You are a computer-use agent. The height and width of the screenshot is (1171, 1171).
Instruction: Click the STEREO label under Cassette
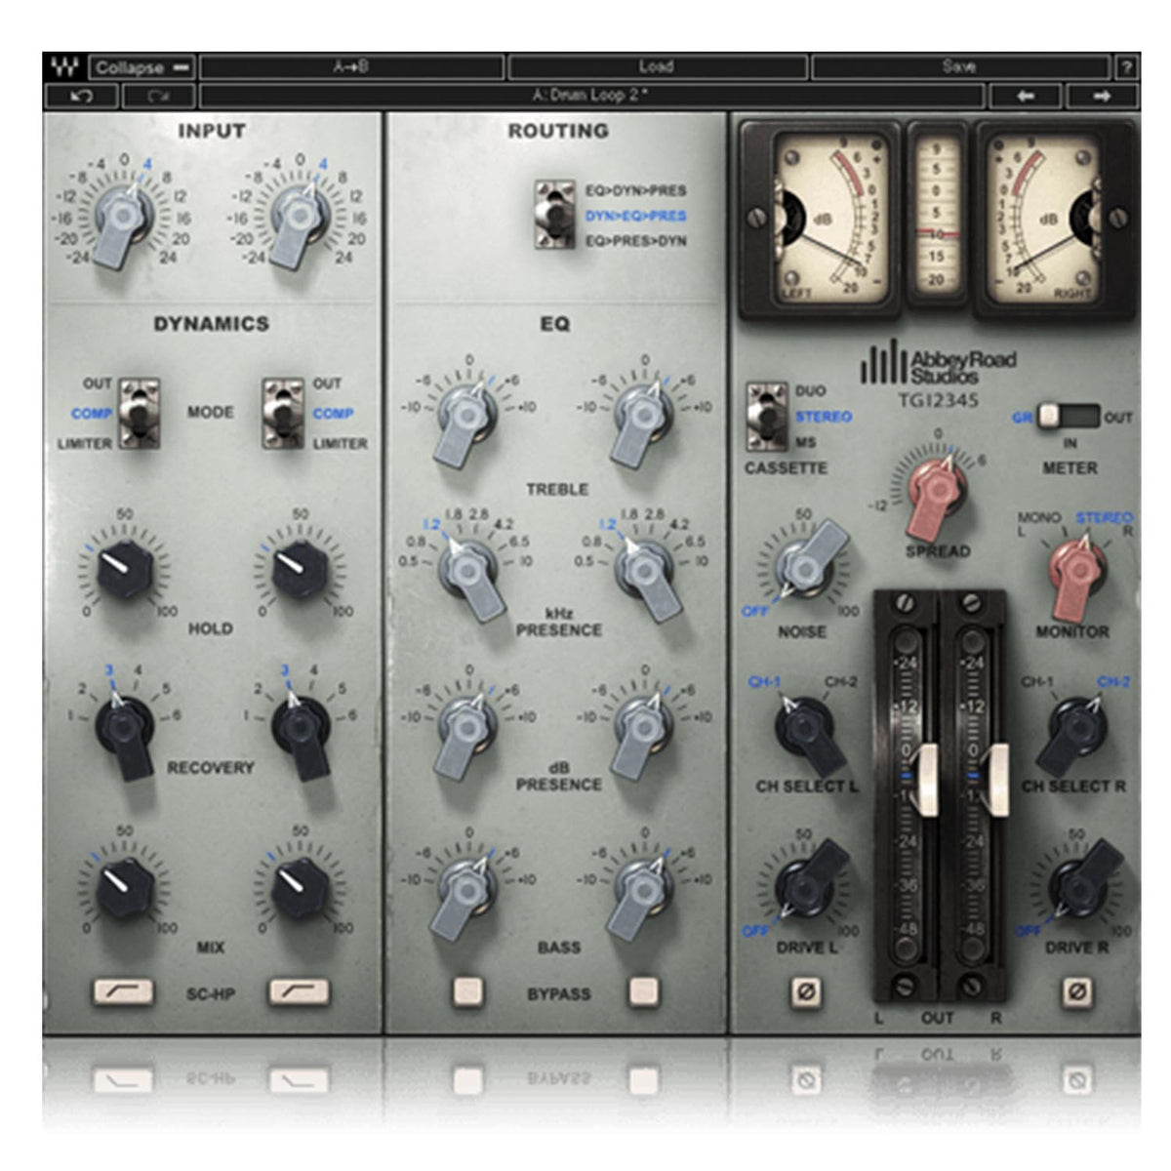(x=824, y=417)
